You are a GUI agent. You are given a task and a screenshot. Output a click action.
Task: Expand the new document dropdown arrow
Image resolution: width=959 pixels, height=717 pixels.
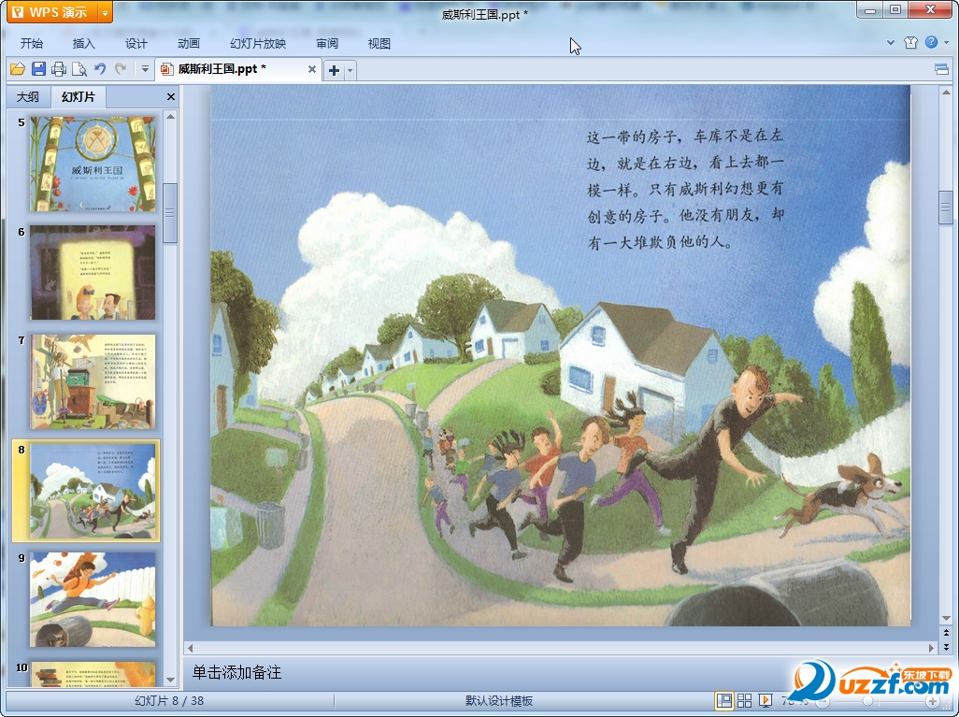click(350, 70)
